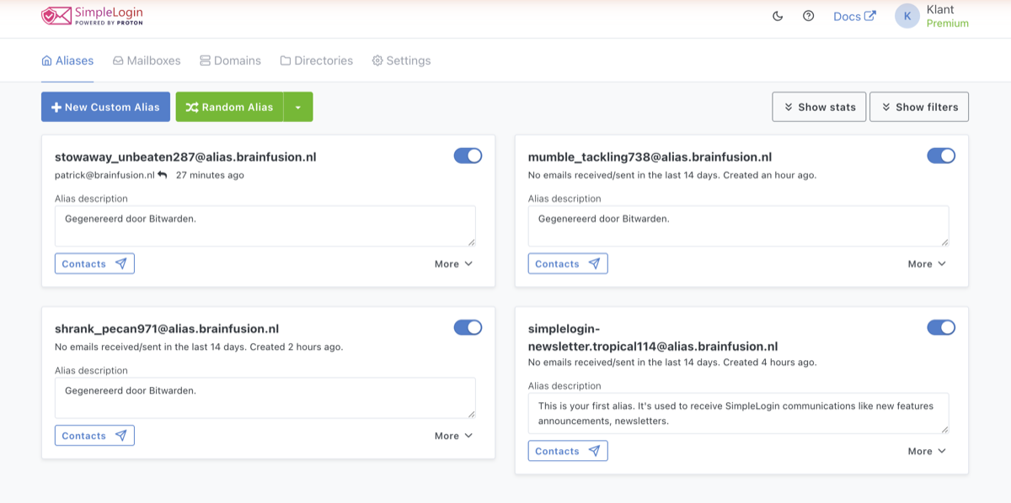The height and width of the screenshot is (503, 1011).
Task: Click patrick@brainfusion.nl reply activity text
Action: (x=150, y=175)
